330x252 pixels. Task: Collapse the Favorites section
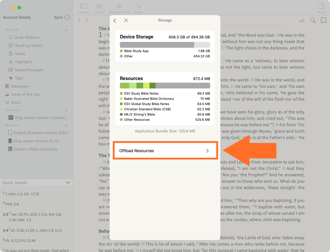click(x=66, y=110)
